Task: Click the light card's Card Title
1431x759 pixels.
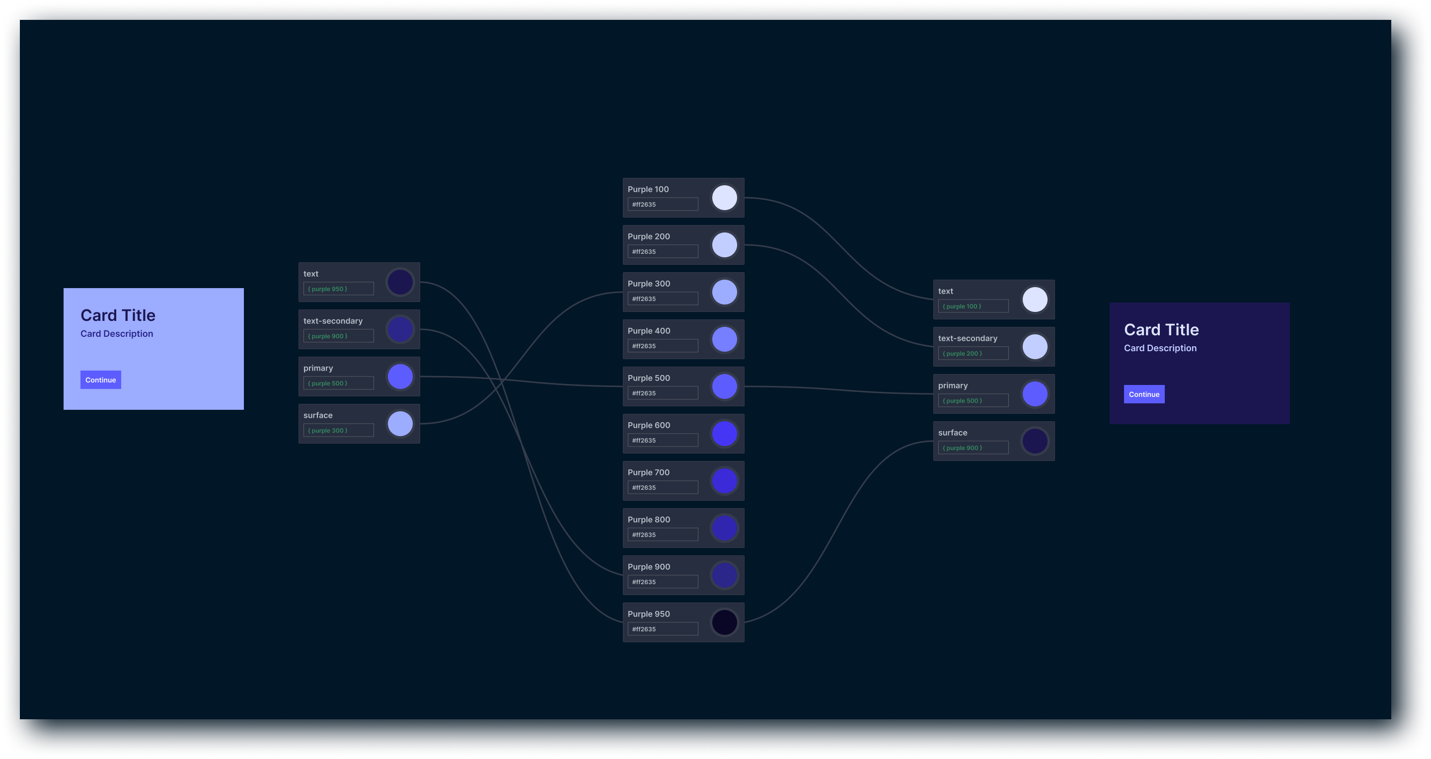Action: click(x=118, y=315)
